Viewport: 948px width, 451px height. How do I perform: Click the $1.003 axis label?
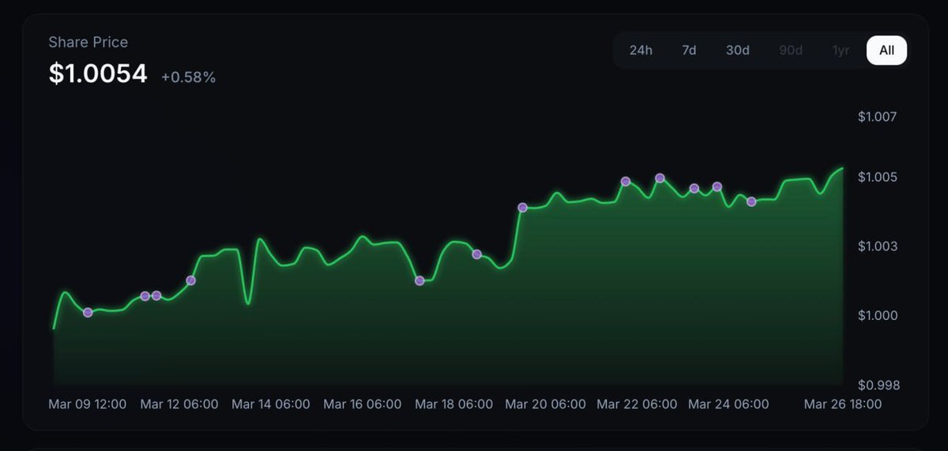(877, 246)
